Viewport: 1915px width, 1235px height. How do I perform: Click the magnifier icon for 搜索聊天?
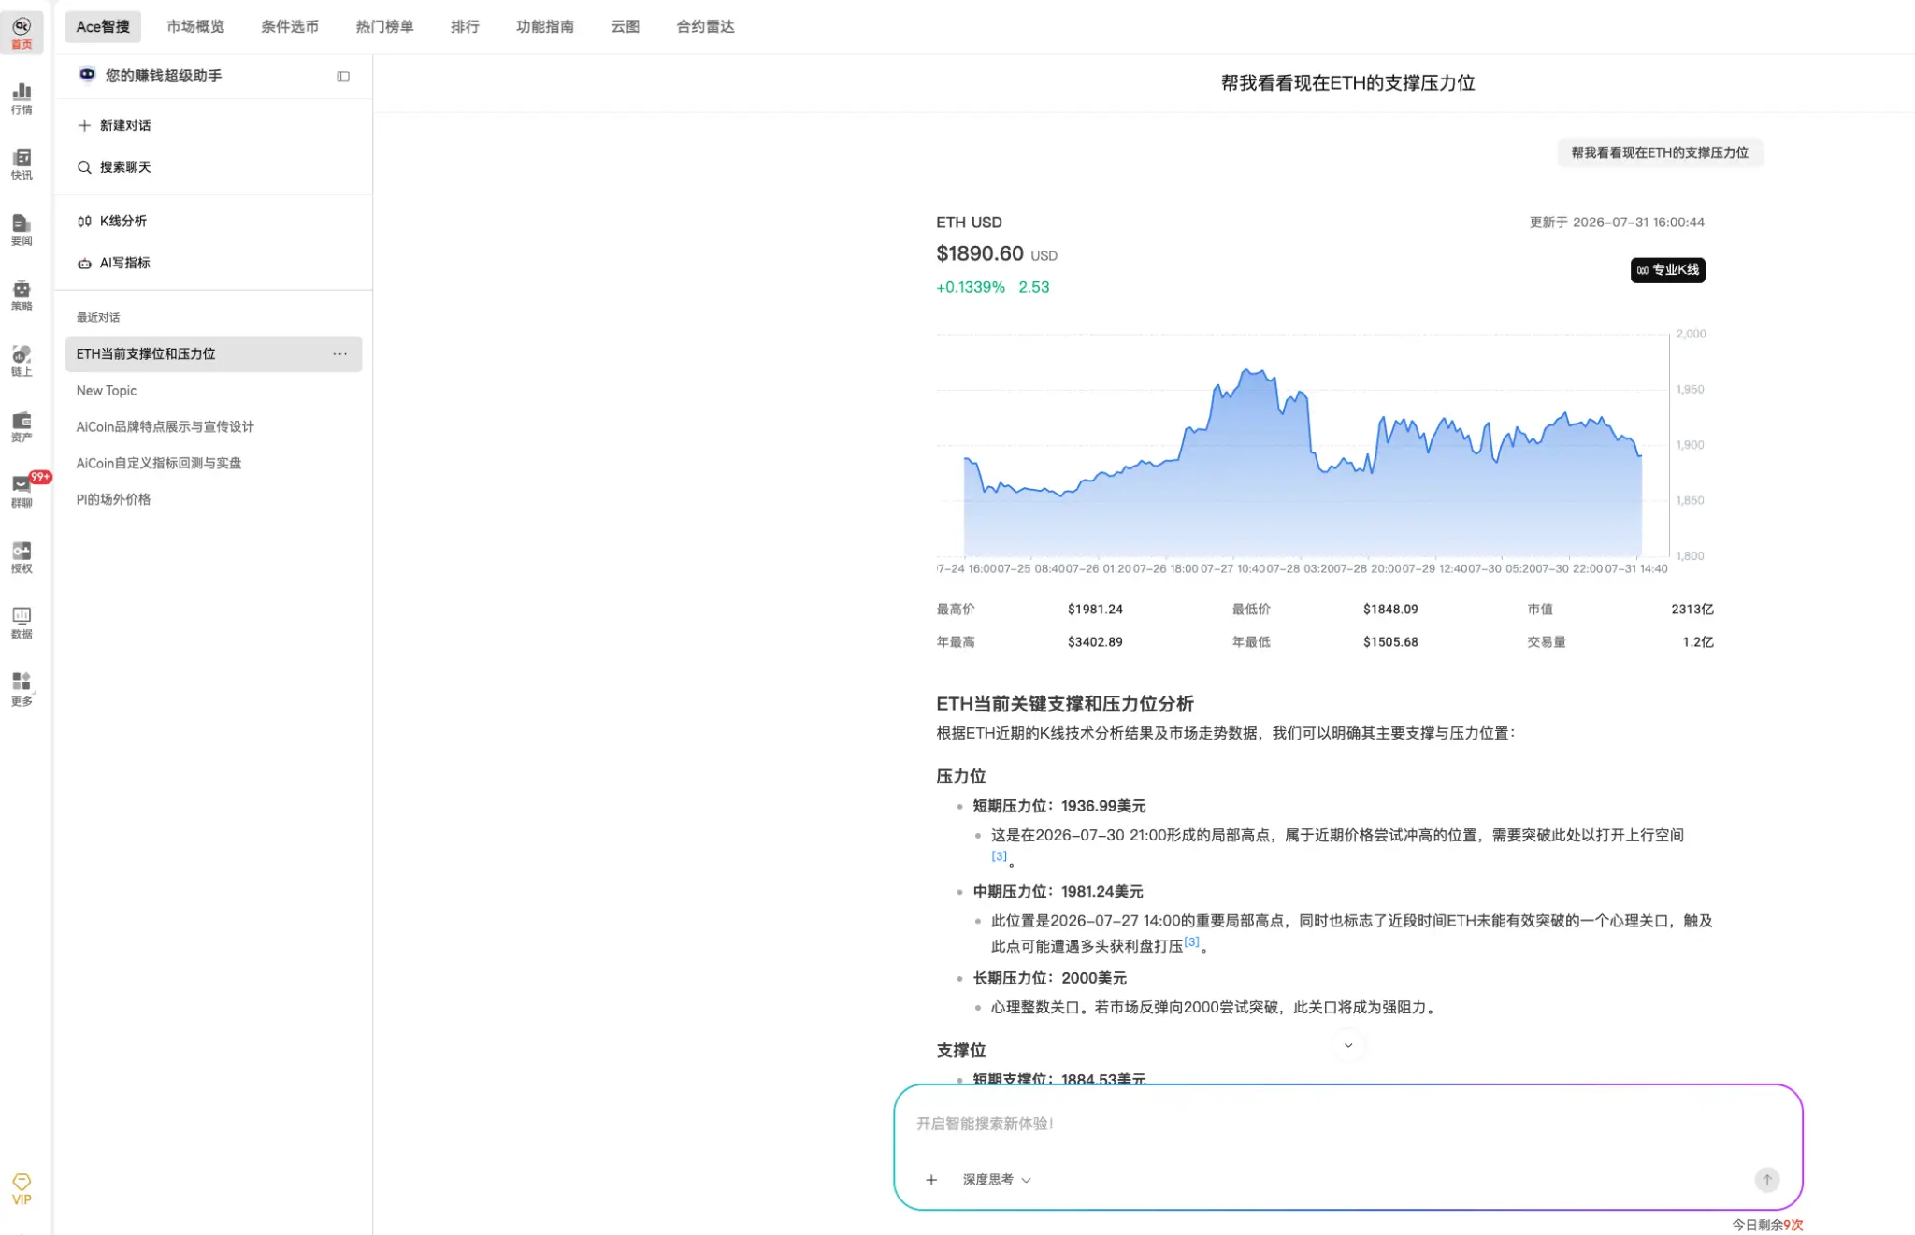(84, 167)
